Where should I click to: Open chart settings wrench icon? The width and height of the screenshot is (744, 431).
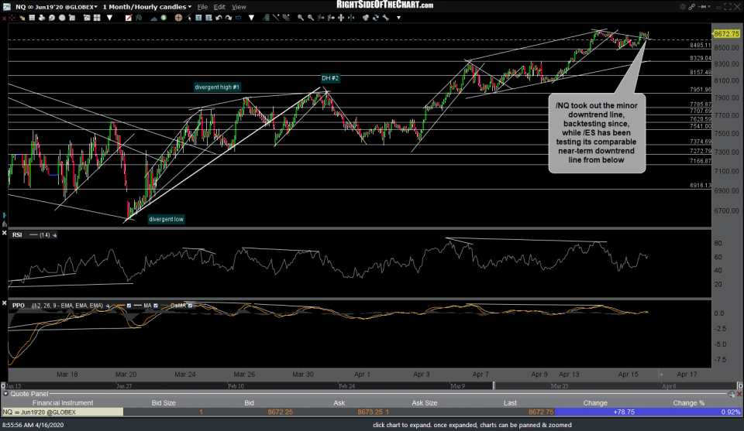pos(386,18)
